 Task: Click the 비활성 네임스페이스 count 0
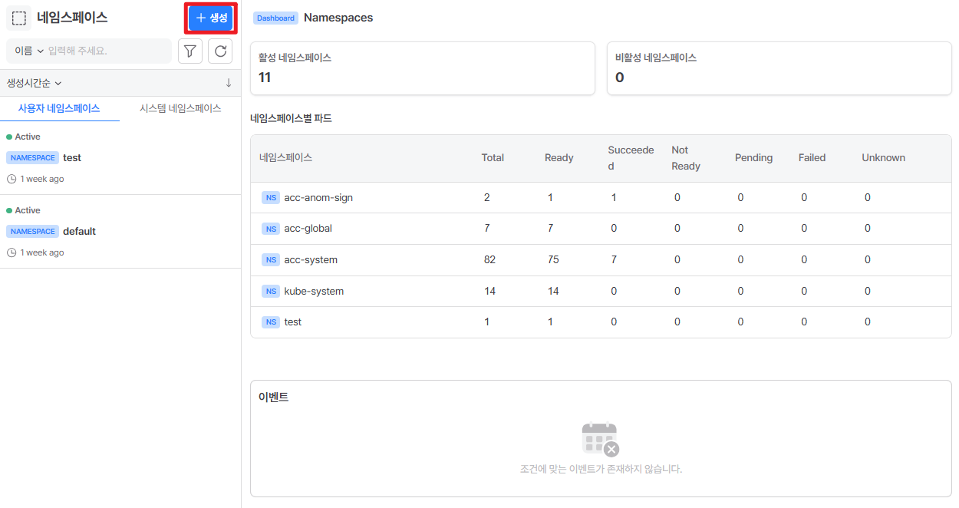tap(619, 78)
